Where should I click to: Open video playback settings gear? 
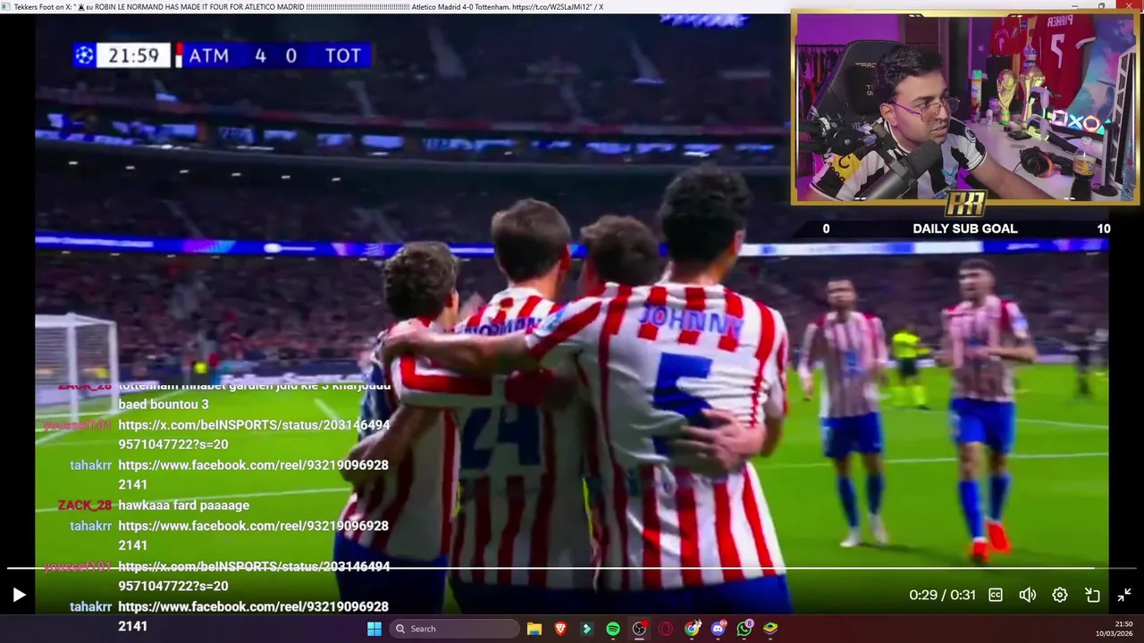tap(1060, 595)
